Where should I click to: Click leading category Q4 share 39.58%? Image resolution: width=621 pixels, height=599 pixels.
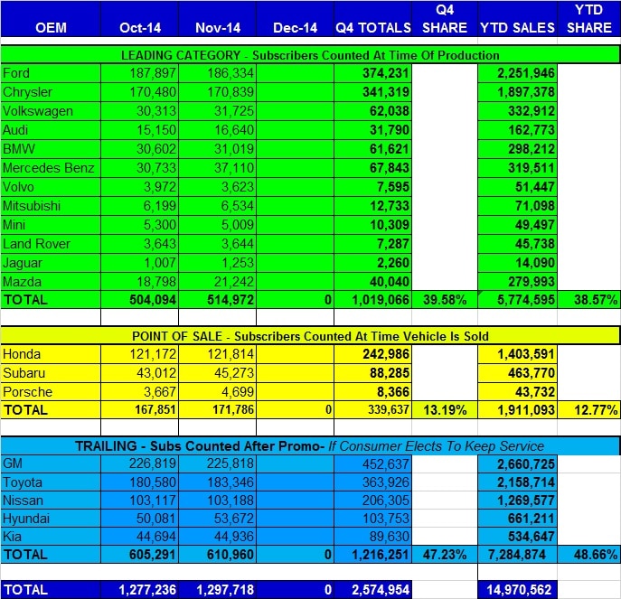445,300
